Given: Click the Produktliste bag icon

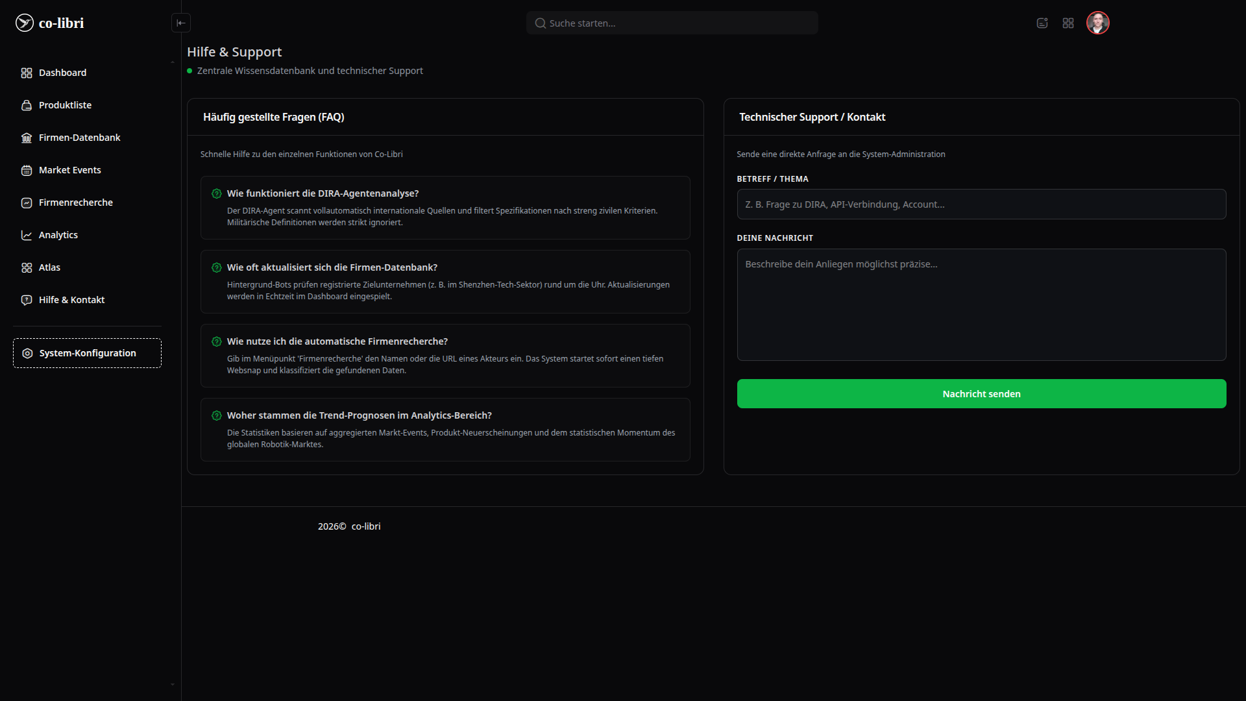Looking at the screenshot, I should click(x=27, y=105).
